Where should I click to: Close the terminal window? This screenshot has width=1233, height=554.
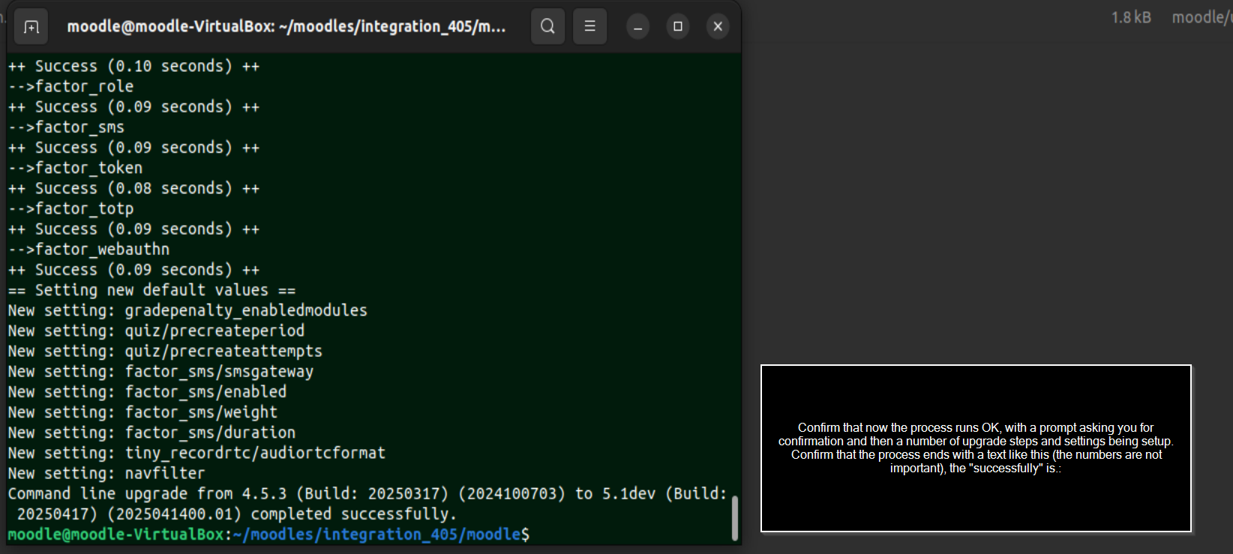click(718, 27)
